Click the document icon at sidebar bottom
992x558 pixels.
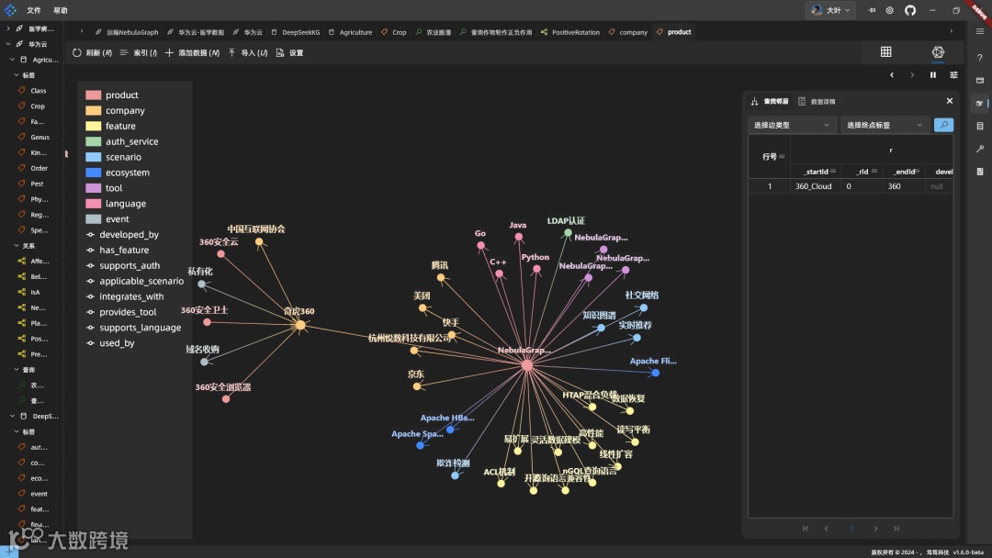coord(979,172)
